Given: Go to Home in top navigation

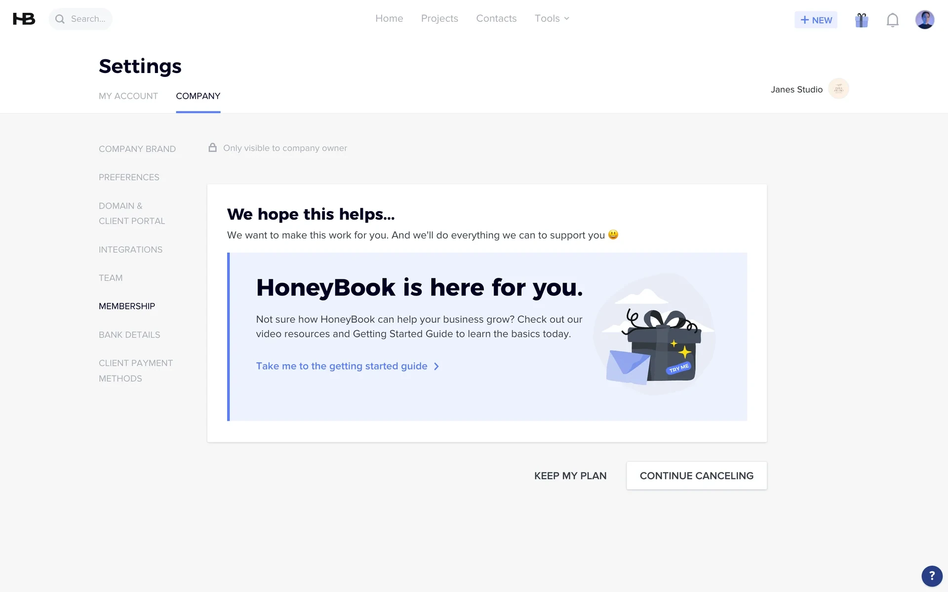Looking at the screenshot, I should click(x=389, y=19).
